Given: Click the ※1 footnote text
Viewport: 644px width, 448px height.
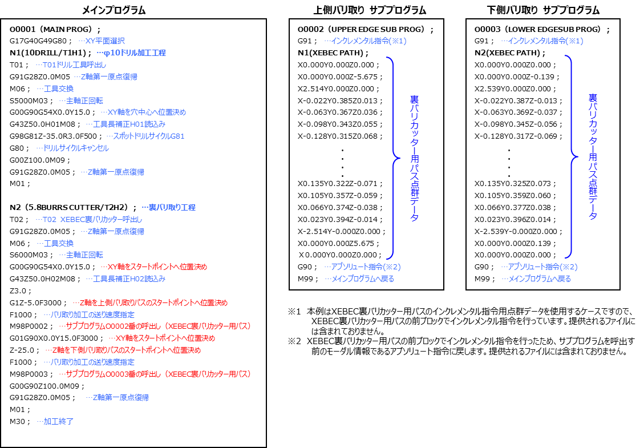Looking at the screenshot, I should click(x=462, y=321).
